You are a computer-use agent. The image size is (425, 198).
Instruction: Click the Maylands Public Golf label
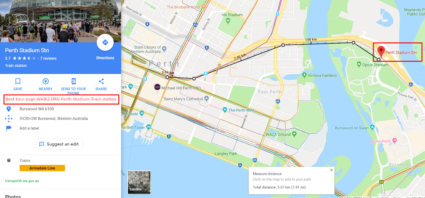[414, 12]
